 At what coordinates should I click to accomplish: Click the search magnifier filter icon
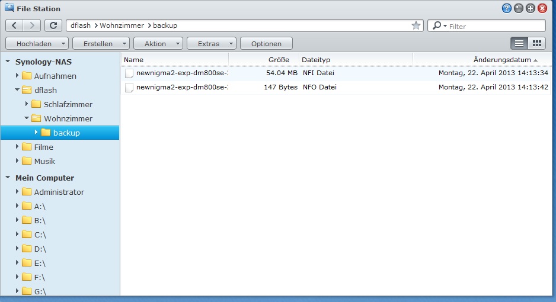coord(439,26)
